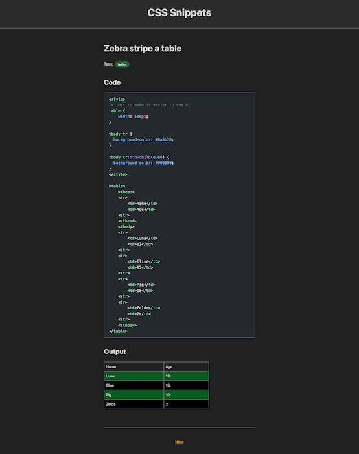Click the '10' age cell in output table
The height and width of the screenshot is (454, 359).
point(186,394)
